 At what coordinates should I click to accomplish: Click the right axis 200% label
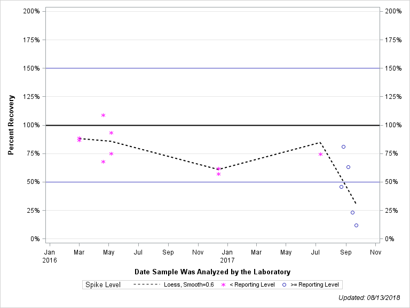tap(393, 11)
